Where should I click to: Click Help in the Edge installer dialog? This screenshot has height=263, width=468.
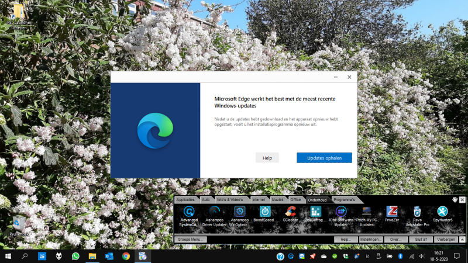[267, 158]
